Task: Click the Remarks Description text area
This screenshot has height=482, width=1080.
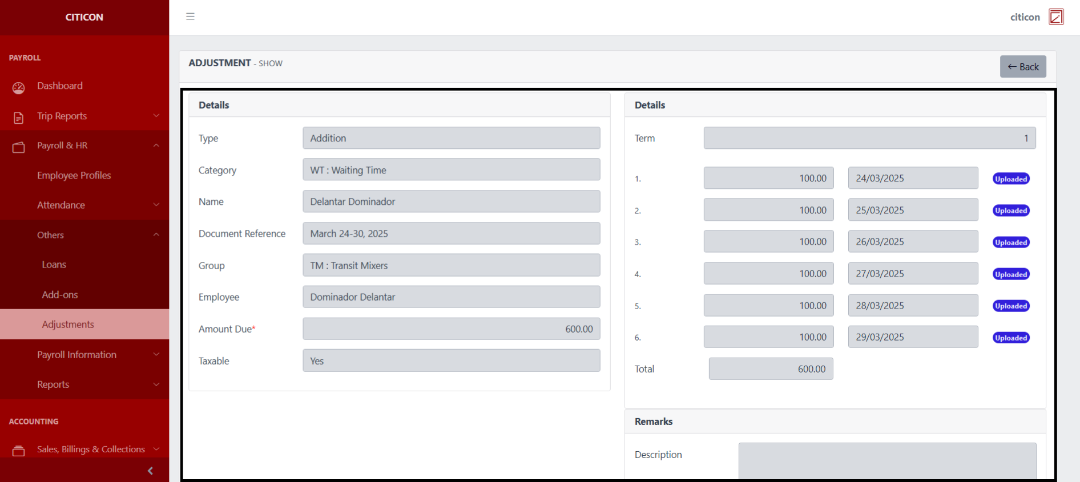Action: tap(886, 460)
